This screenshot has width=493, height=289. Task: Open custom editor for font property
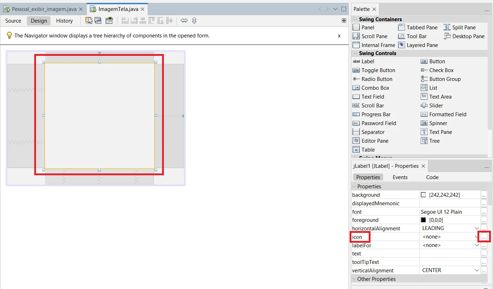(x=484, y=212)
